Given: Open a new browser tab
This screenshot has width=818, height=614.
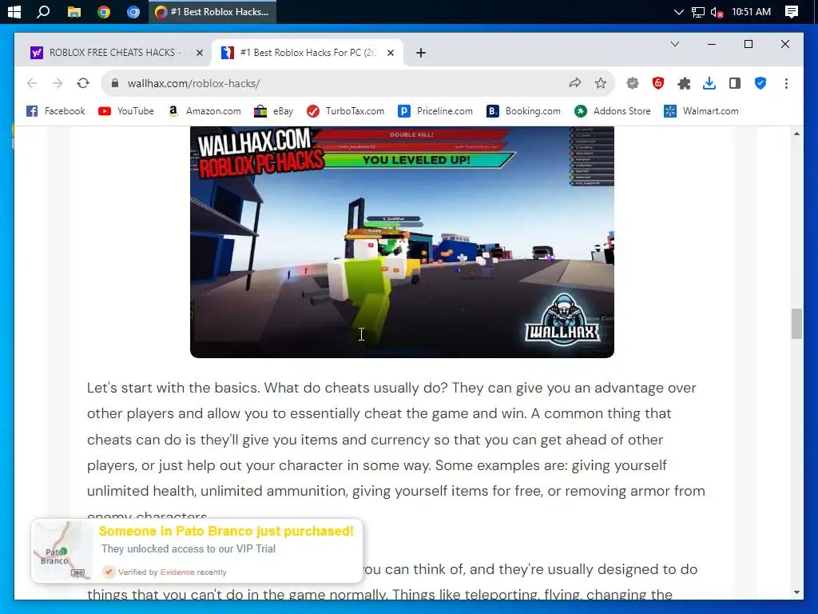Looking at the screenshot, I should pos(421,53).
